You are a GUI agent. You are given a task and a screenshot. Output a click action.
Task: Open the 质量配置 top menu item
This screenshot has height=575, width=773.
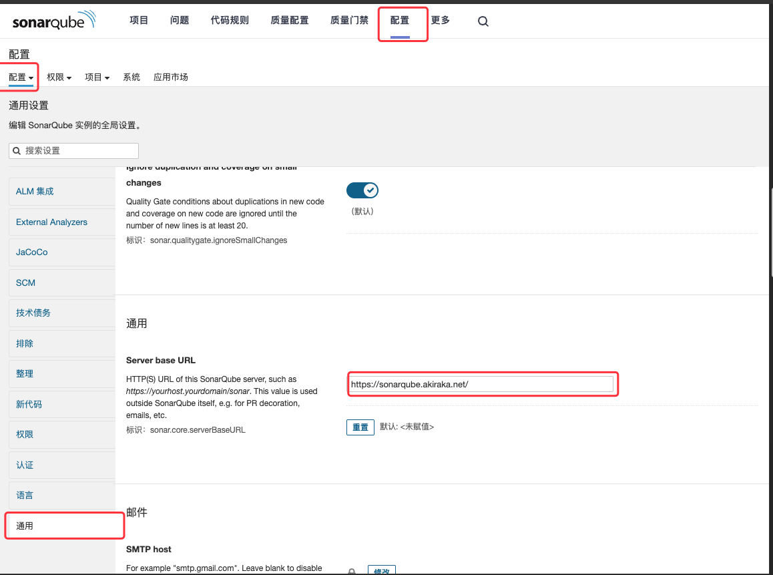pos(290,21)
